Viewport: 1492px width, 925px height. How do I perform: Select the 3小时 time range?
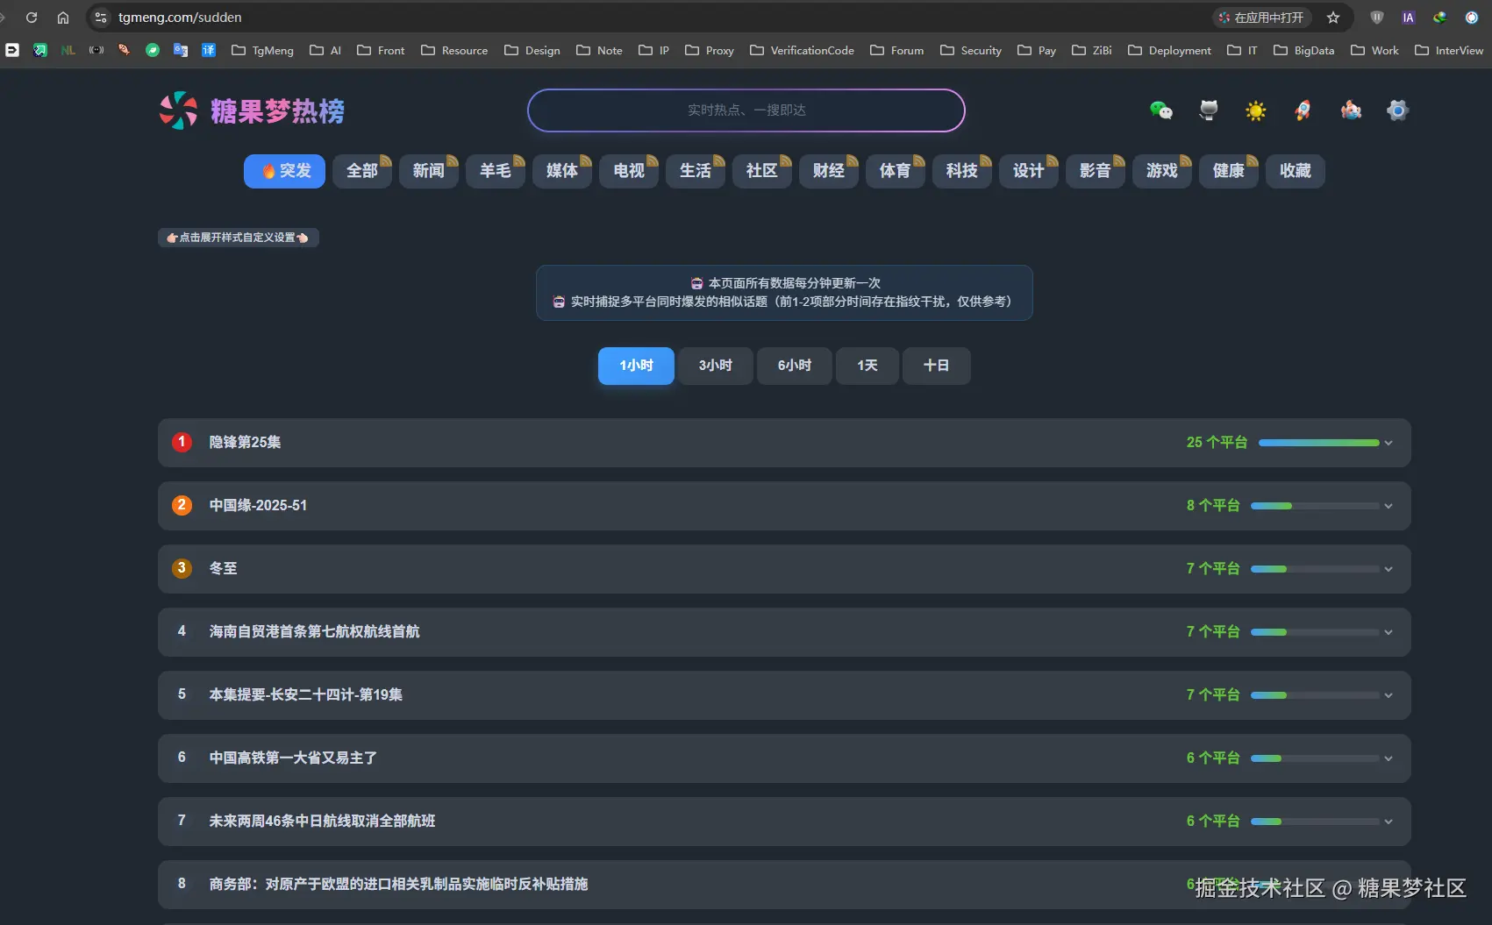point(715,366)
